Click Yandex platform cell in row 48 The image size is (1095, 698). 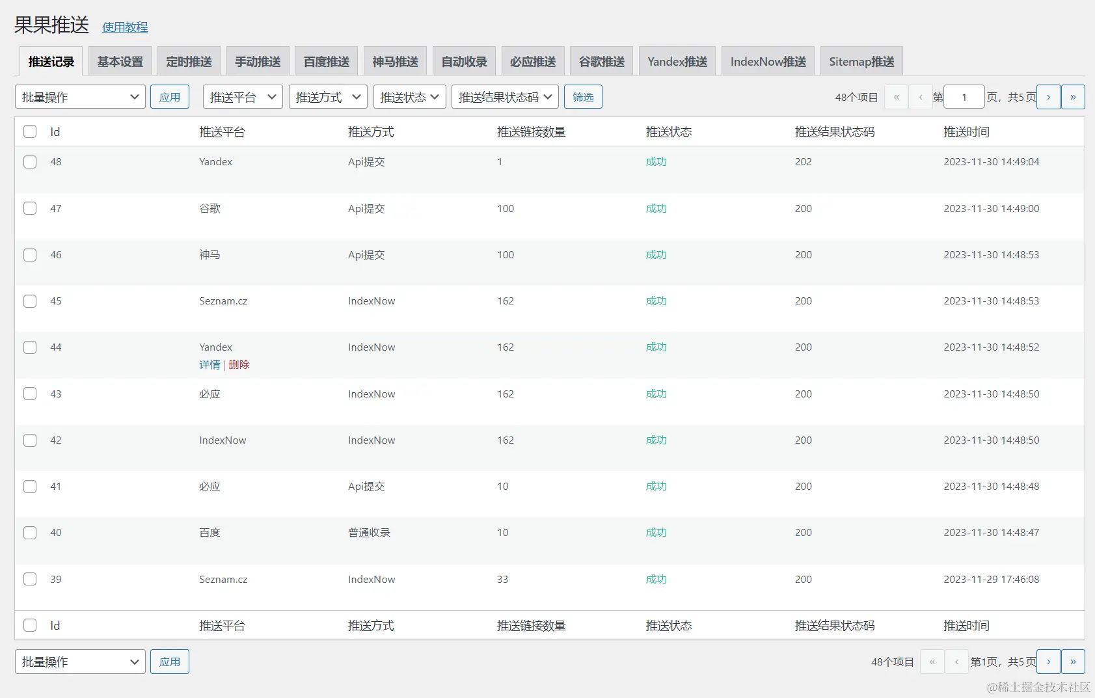[215, 161]
